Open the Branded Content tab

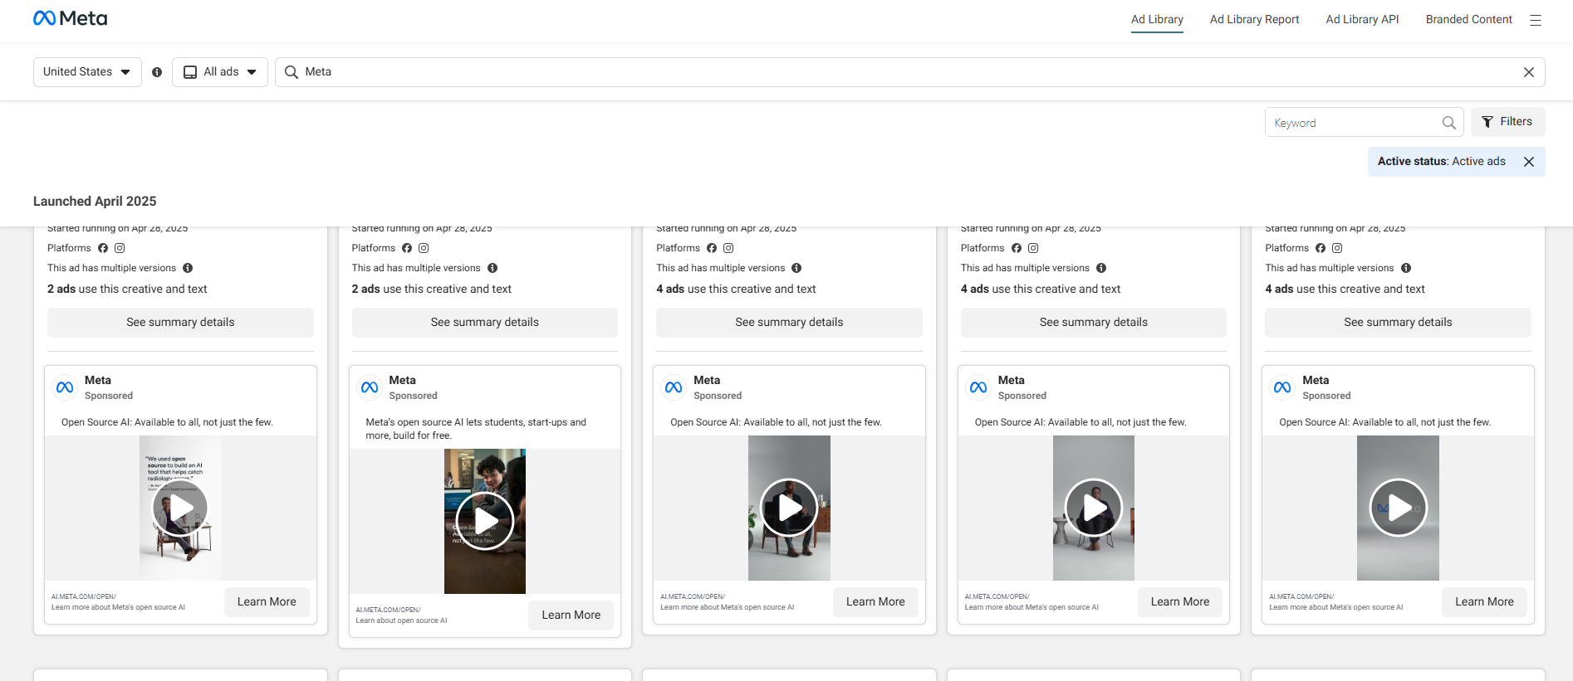1468,20
